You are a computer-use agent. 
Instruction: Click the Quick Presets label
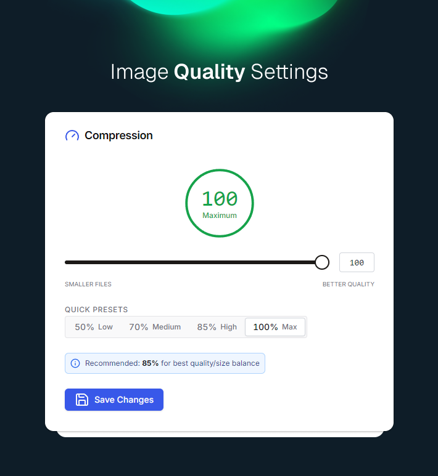coord(96,310)
